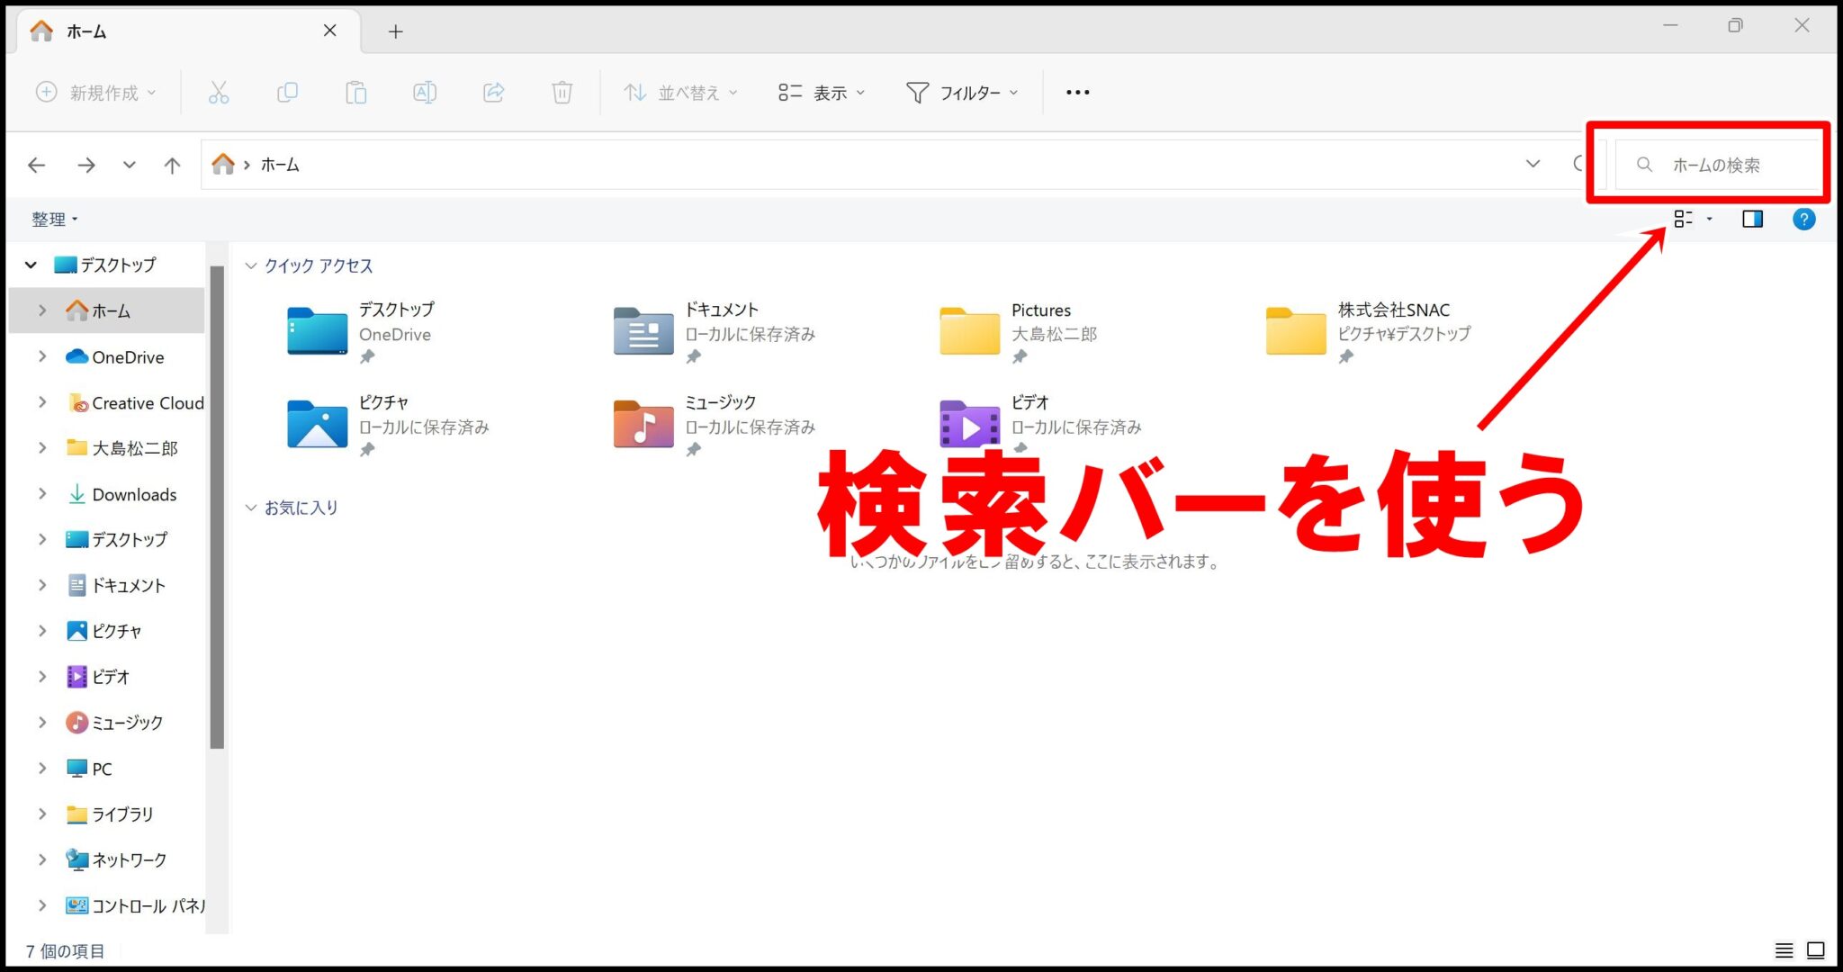Screen dimensions: 1843x972
Task: Click the blue help question mark icon
Action: pyautogui.click(x=1804, y=218)
